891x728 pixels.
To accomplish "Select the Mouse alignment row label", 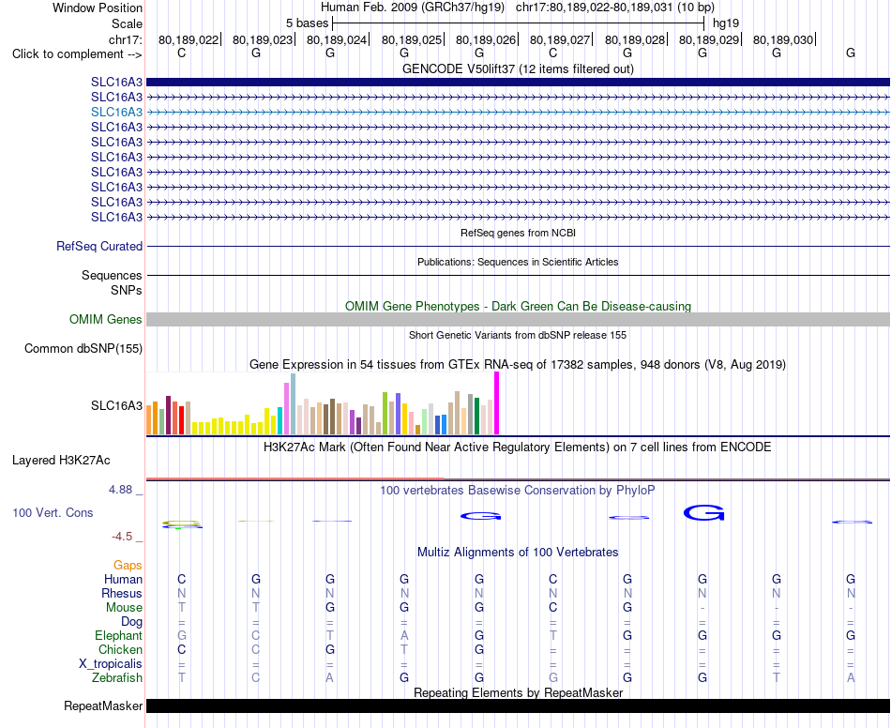I will click(x=124, y=608).
